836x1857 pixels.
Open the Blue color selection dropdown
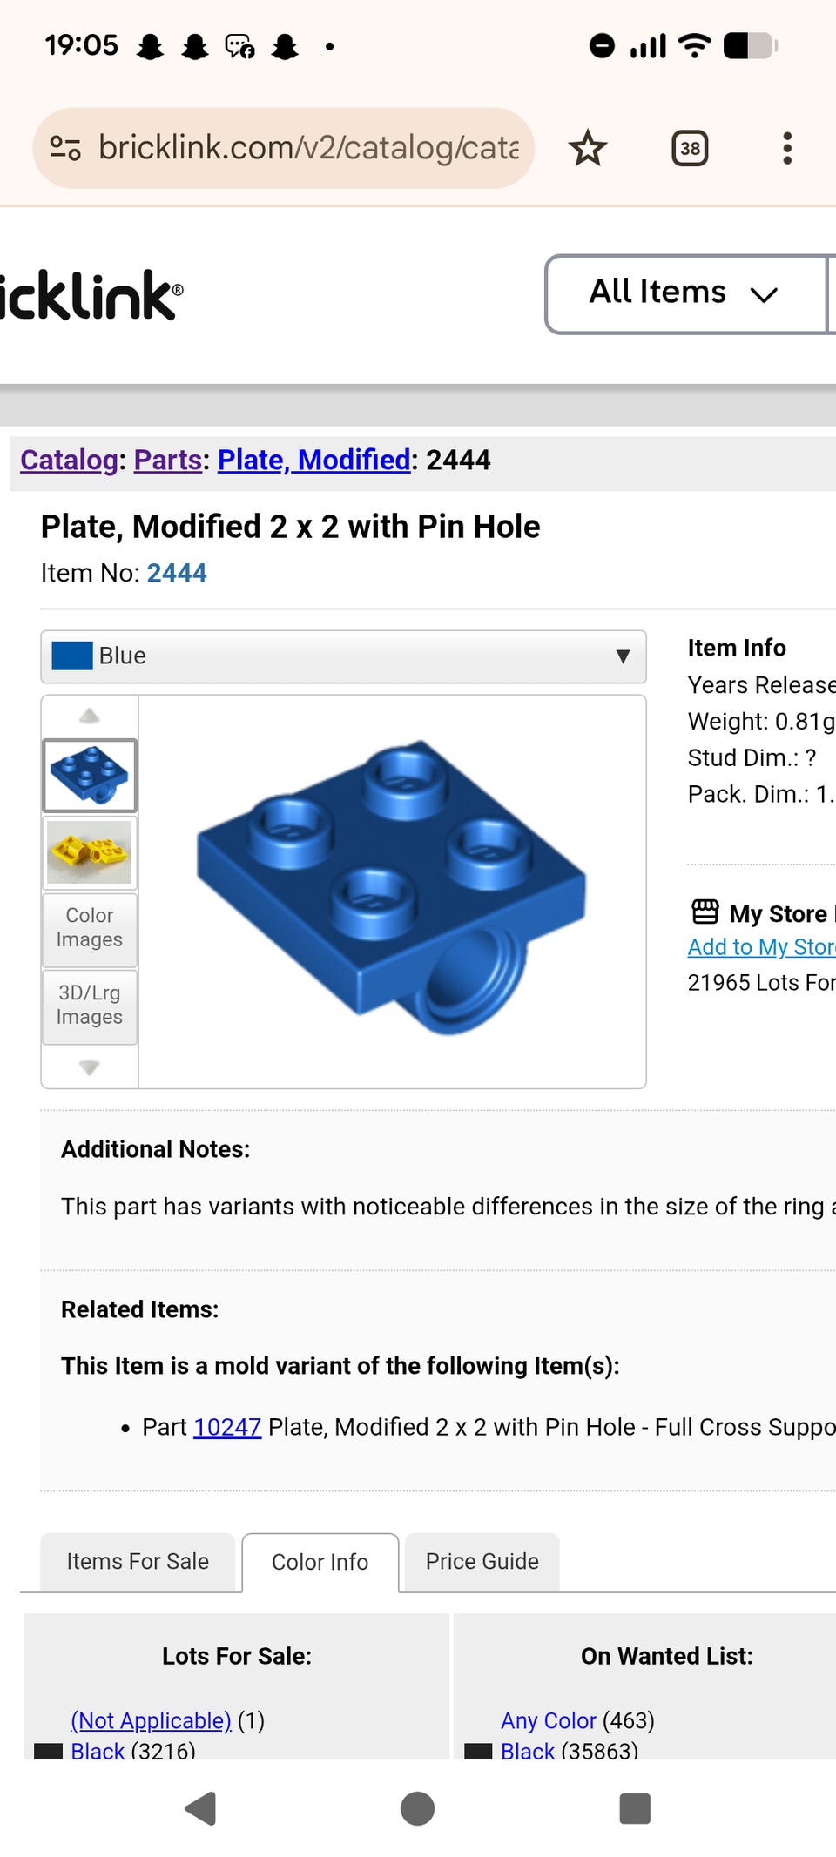click(343, 656)
